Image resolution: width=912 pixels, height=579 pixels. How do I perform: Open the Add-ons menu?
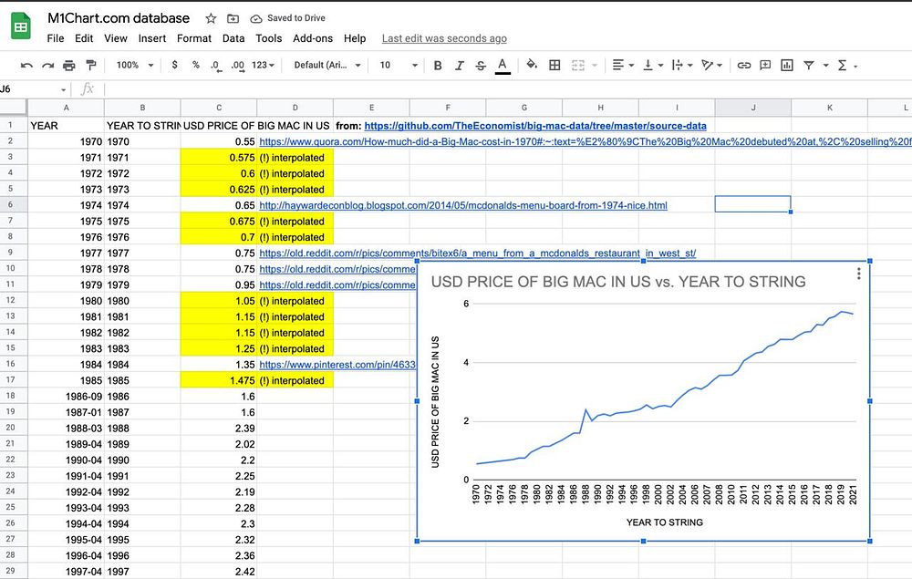pos(313,38)
